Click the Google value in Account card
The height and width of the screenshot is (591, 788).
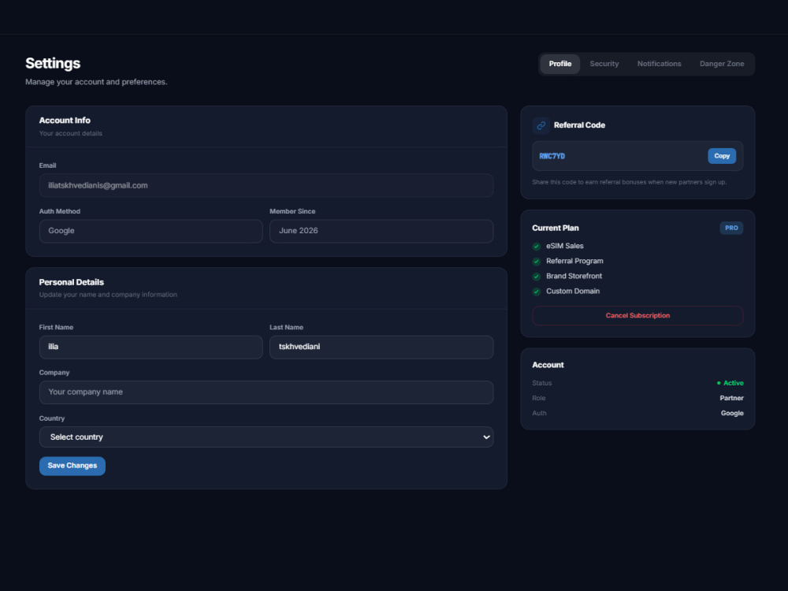tap(732, 413)
